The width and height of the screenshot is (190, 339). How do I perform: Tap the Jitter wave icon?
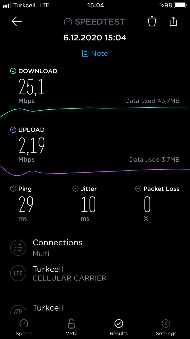coord(75,189)
